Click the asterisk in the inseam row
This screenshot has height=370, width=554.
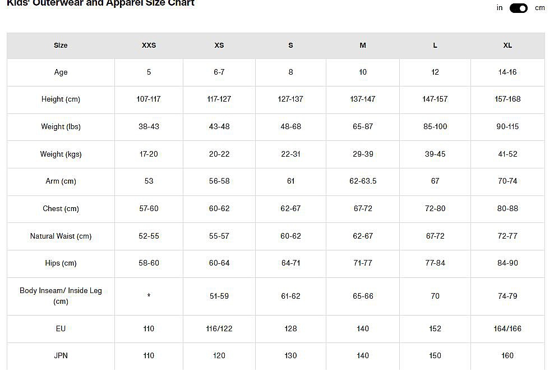[x=149, y=296]
